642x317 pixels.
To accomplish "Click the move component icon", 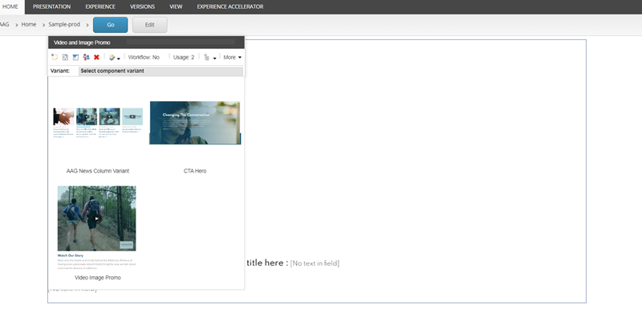I will point(65,57).
